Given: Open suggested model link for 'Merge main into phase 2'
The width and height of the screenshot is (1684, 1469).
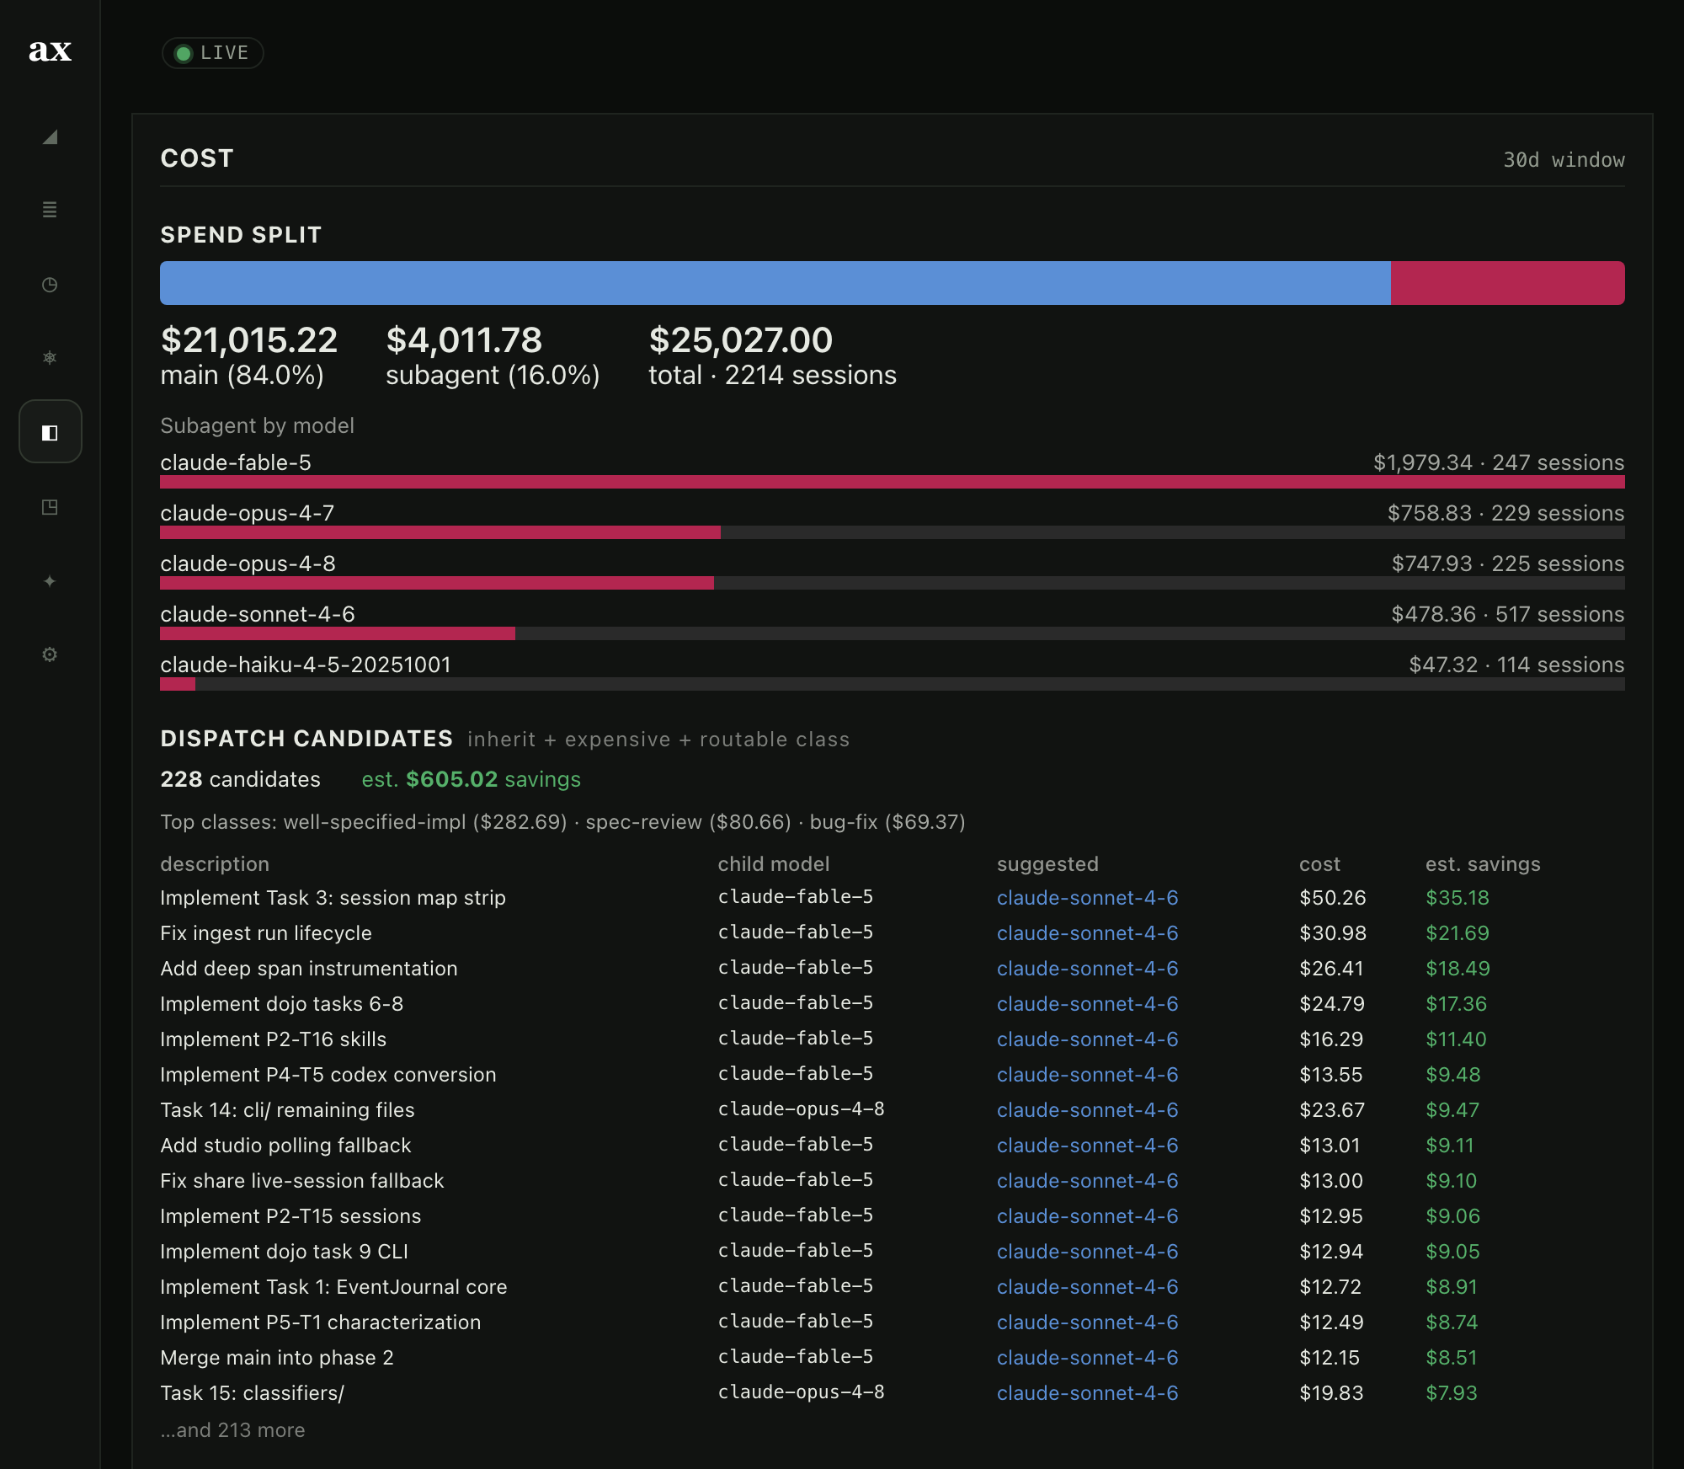Looking at the screenshot, I should click(1087, 1358).
